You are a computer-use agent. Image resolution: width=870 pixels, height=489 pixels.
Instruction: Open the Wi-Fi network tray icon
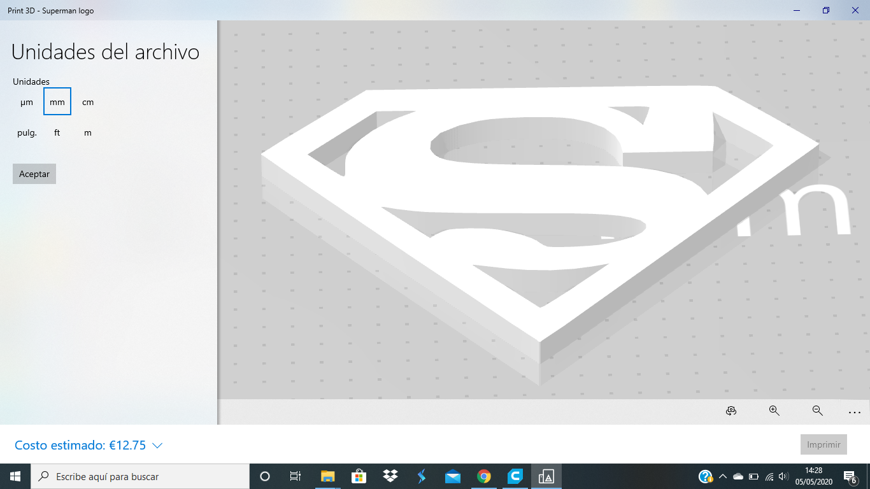point(769,476)
